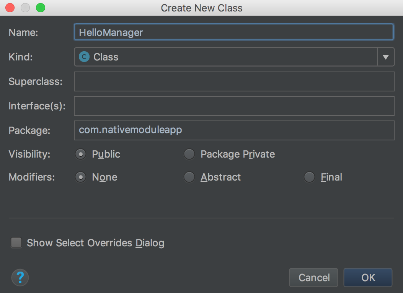
Task: Focus the empty Superclass input field
Action: click(233, 81)
